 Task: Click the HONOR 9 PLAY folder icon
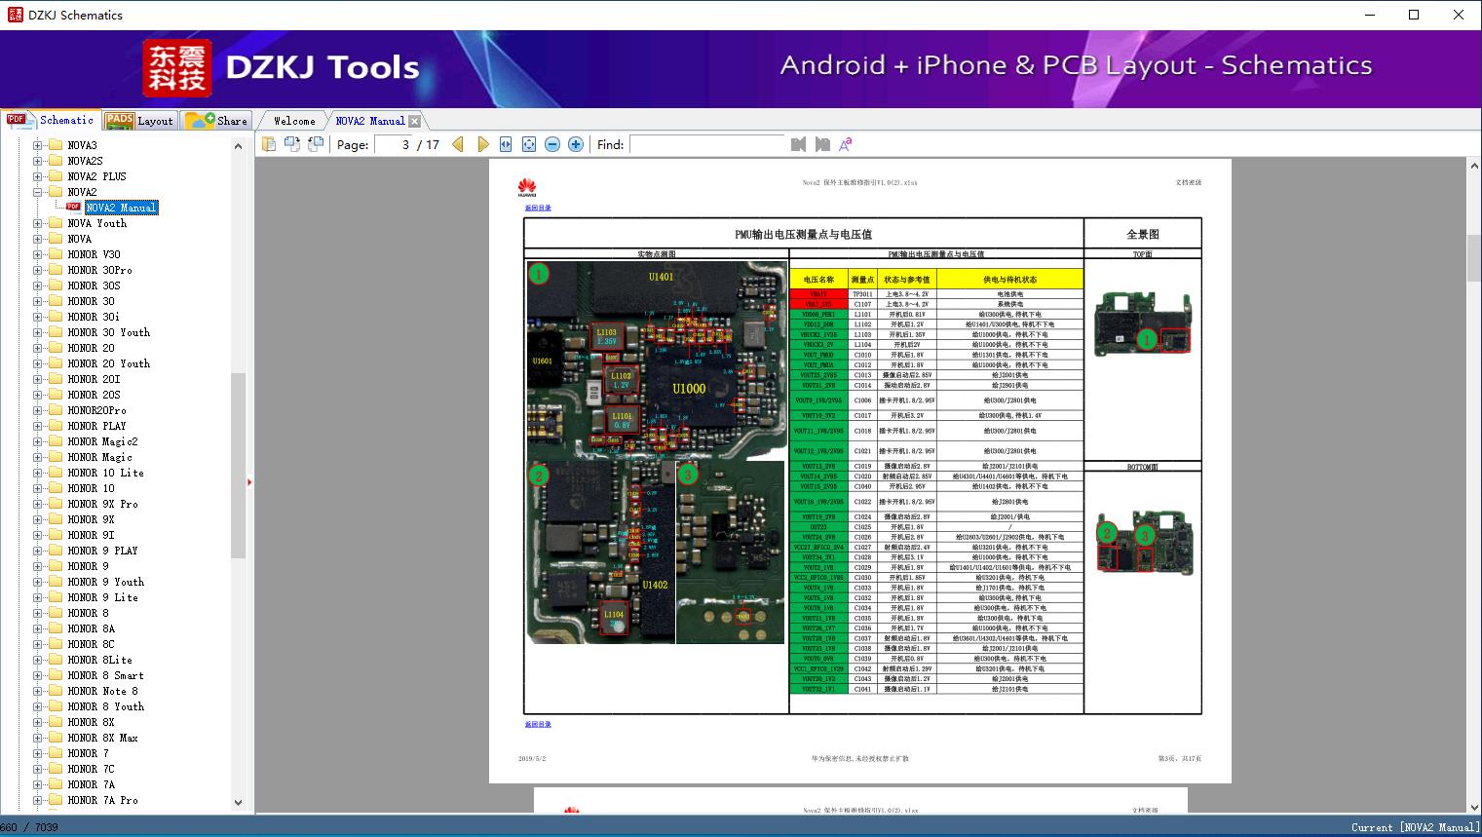click(56, 551)
